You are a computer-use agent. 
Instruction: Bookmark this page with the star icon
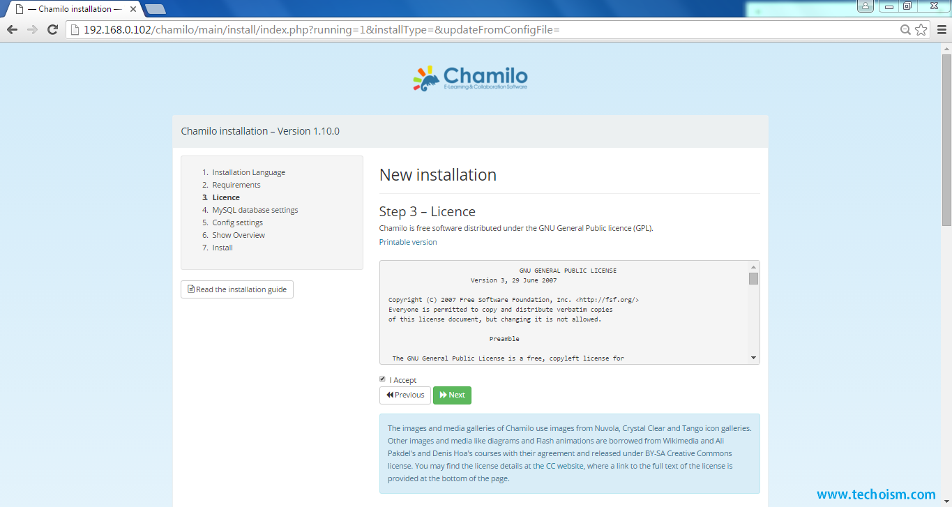click(921, 29)
